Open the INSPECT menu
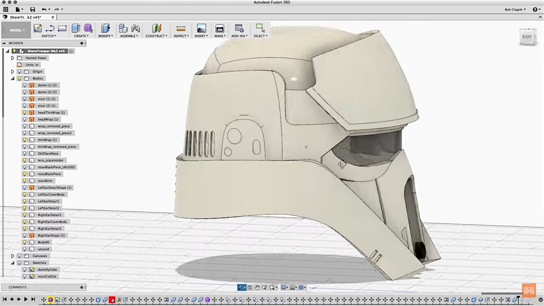Viewport: 544px width, 306px height. click(x=181, y=36)
